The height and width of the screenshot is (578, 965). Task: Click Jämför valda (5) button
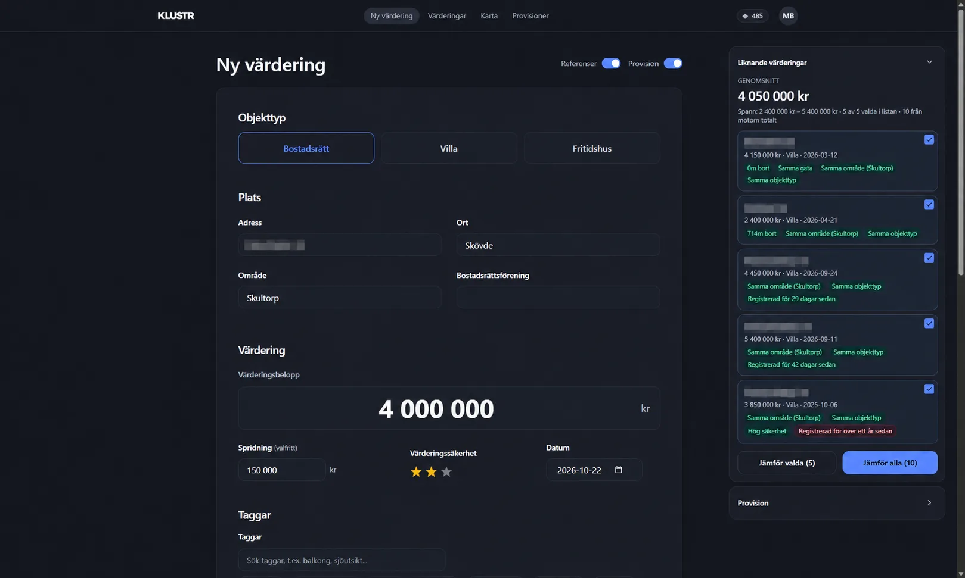[787, 463]
